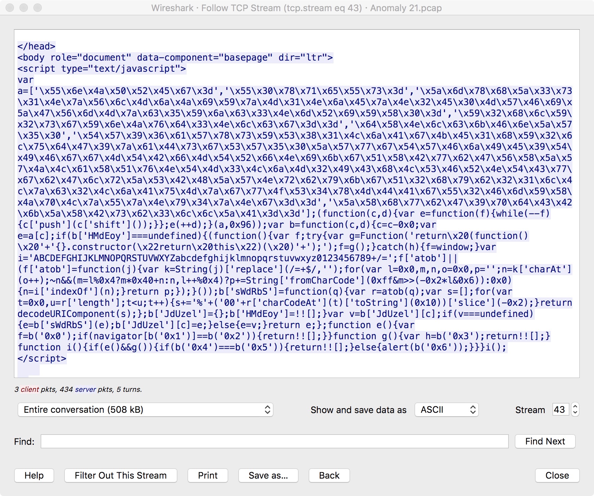Click the Save as... button
The height and width of the screenshot is (496, 594).
(268, 475)
